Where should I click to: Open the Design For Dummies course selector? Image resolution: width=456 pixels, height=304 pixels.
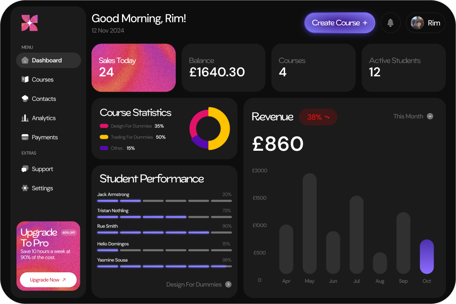(198, 285)
